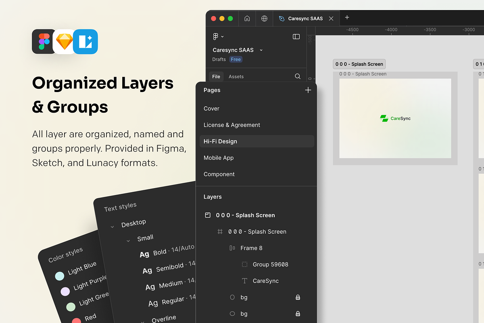Click the Lunacy app icon
This screenshot has height=323, width=484.
point(86,42)
